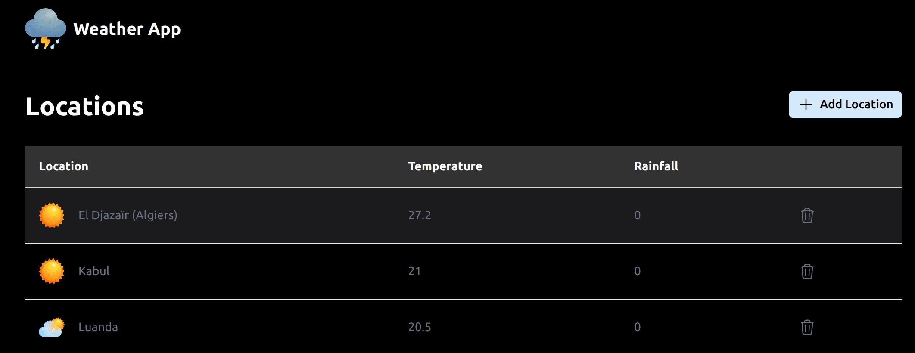915x353 pixels.
Task: Click the rainfall value for Kabul
Action: [637, 271]
